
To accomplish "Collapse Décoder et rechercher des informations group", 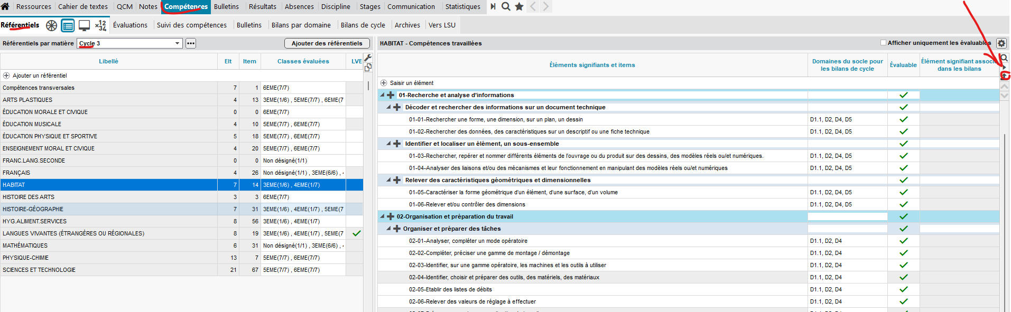I will [388, 107].
